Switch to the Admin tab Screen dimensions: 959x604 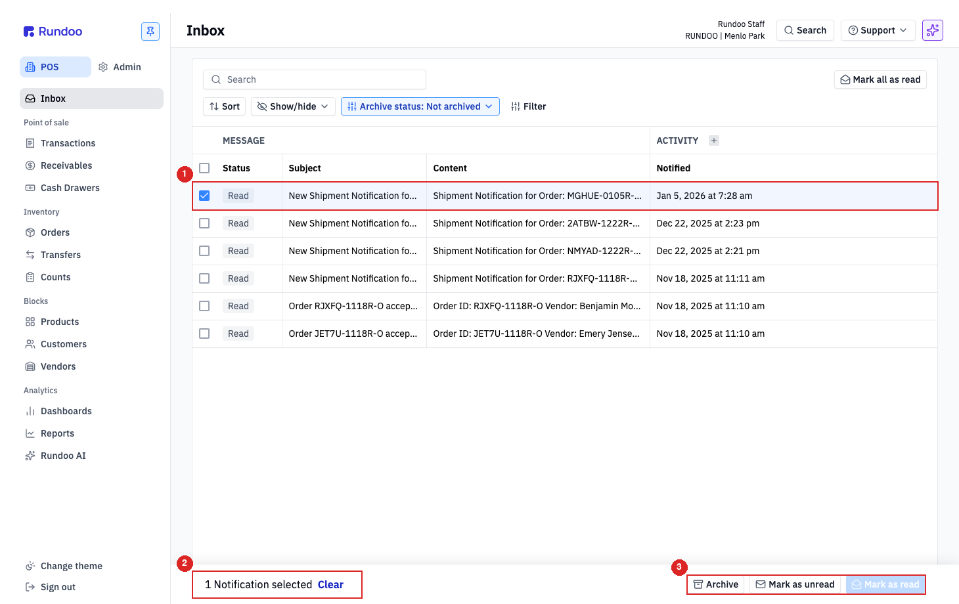click(x=120, y=67)
